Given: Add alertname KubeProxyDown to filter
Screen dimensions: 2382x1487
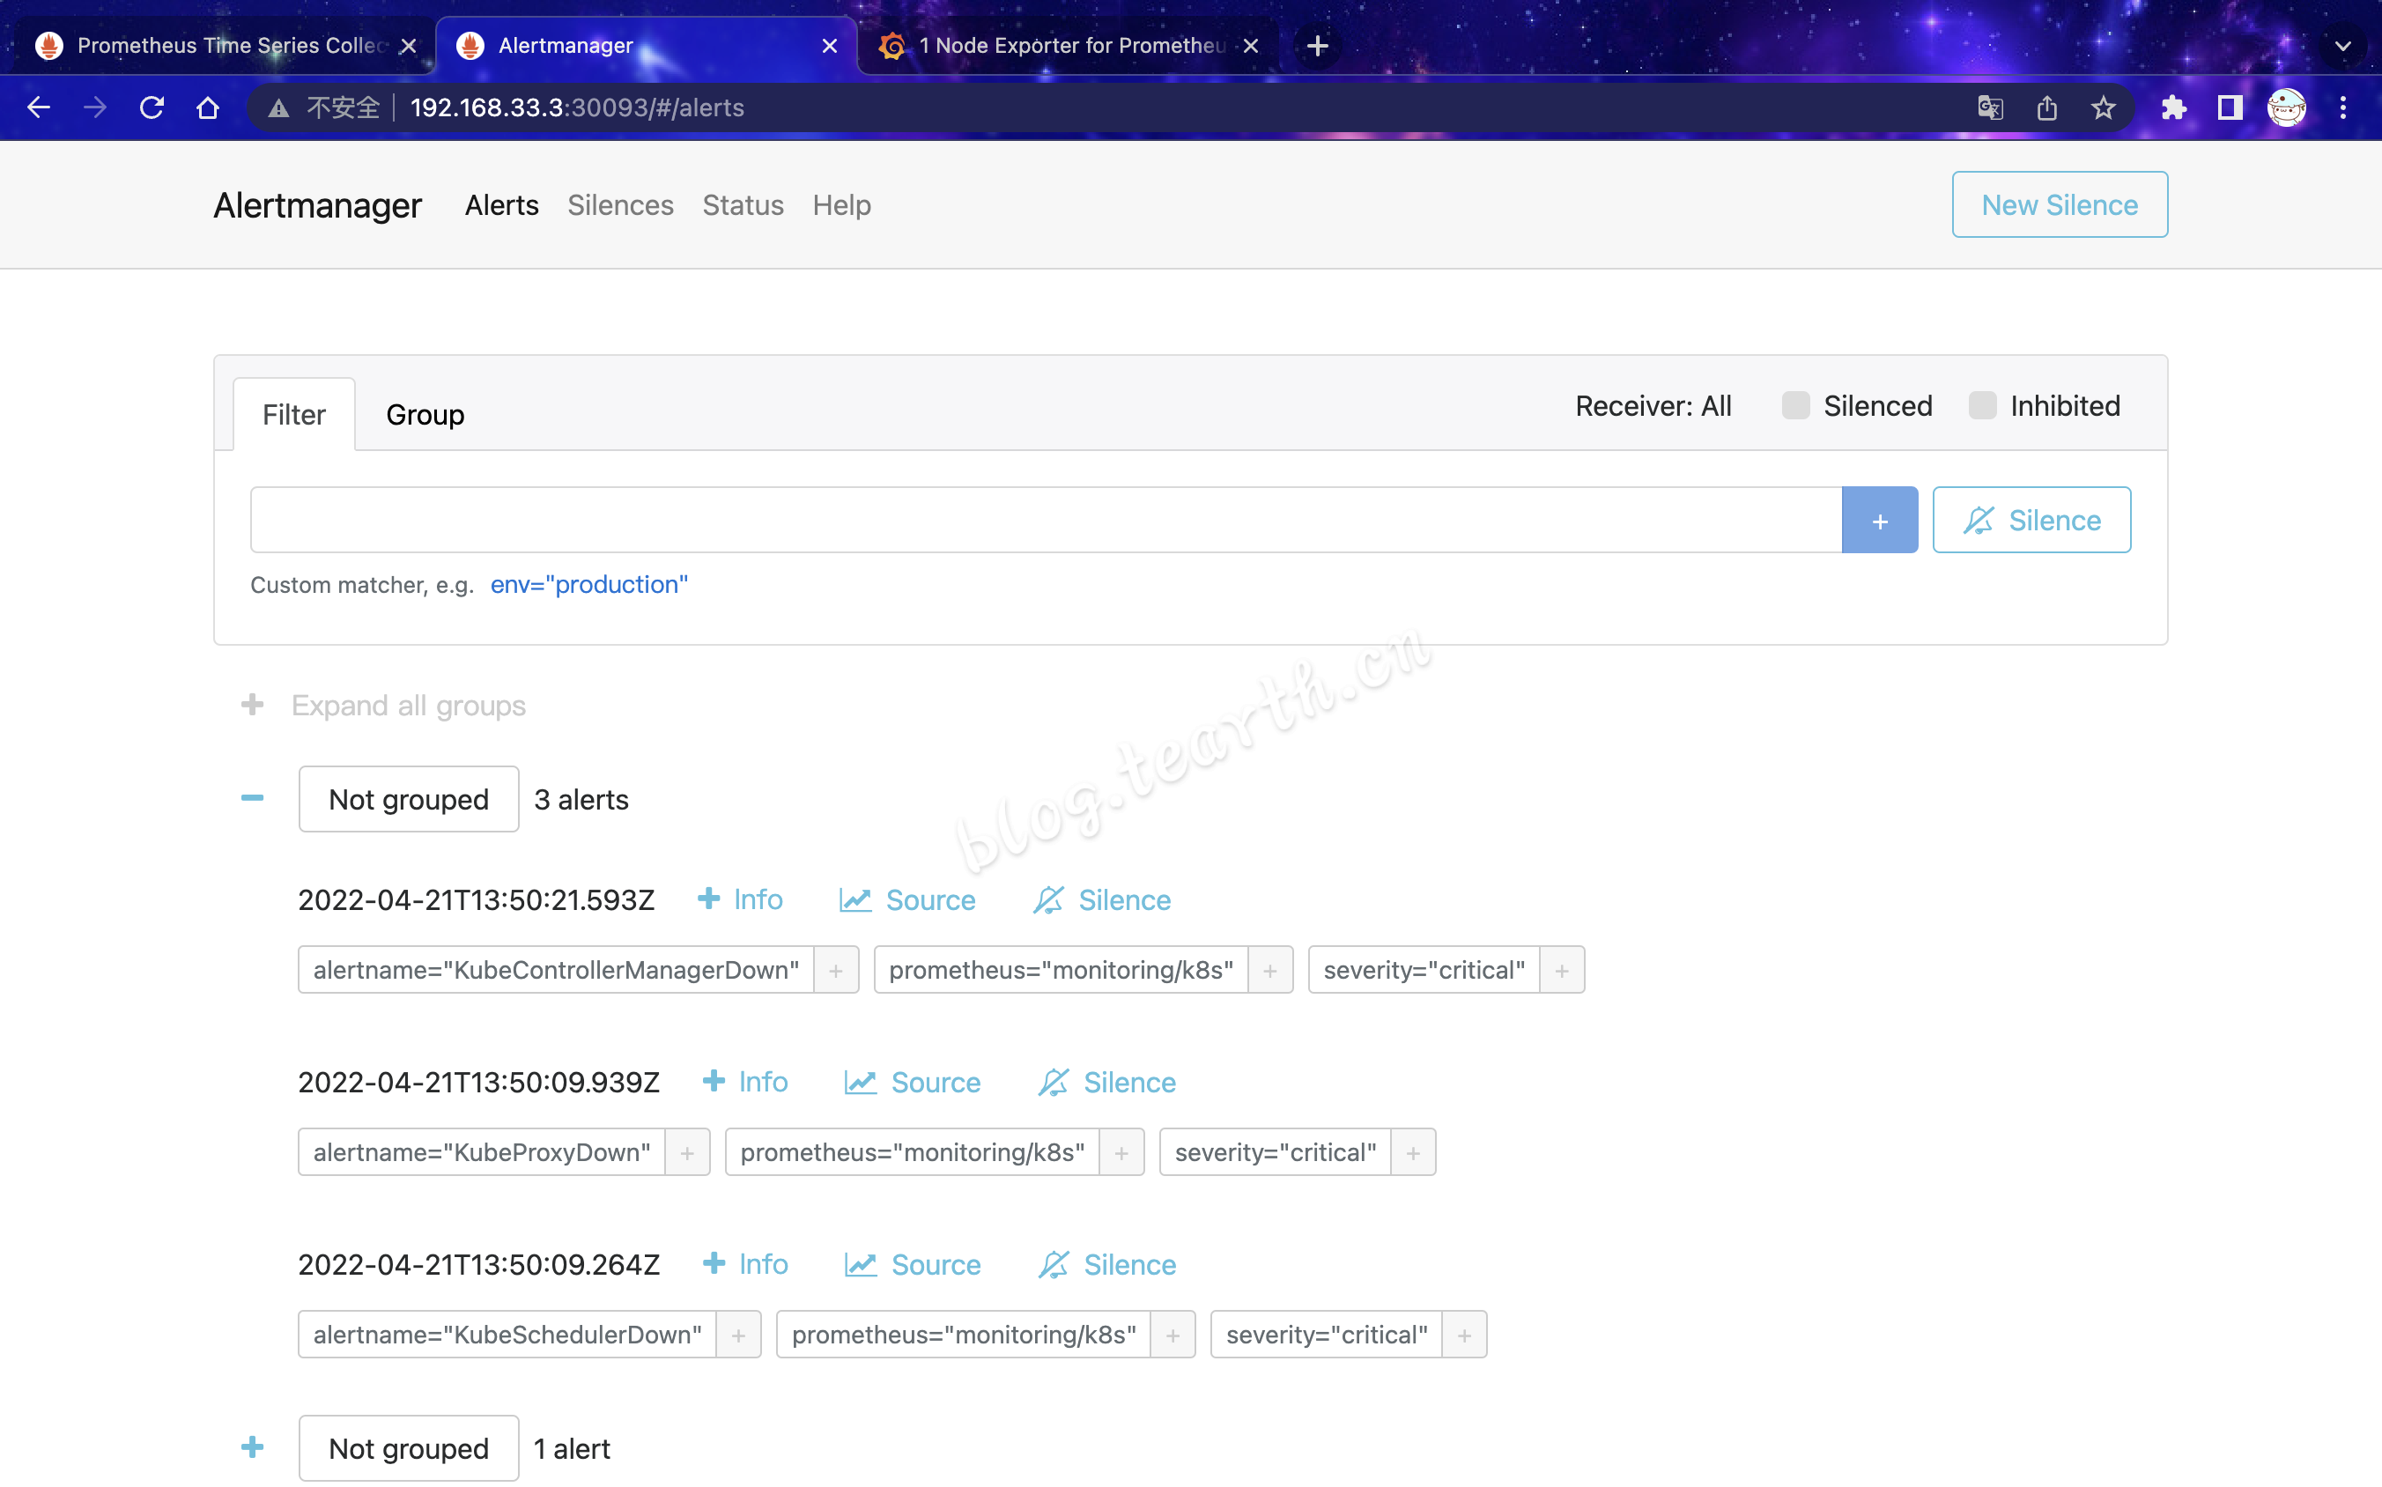Looking at the screenshot, I should [687, 1151].
